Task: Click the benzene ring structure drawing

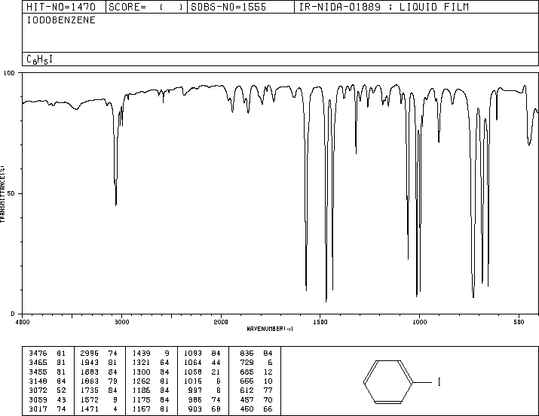Action: pyautogui.click(x=387, y=381)
